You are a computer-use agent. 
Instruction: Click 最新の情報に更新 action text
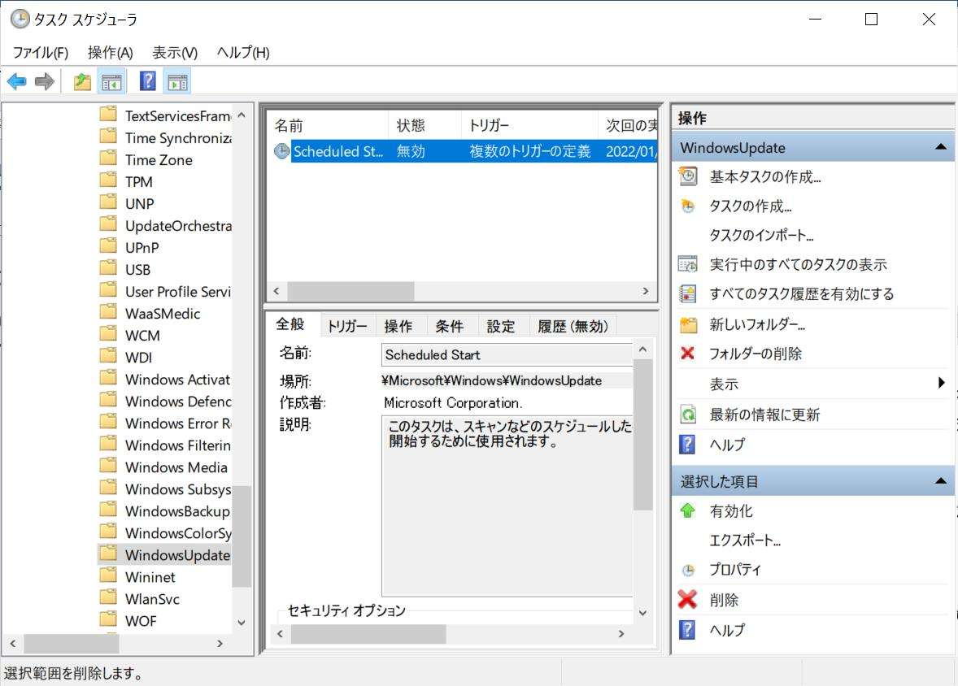pyautogui.click(x=764, y=415)
